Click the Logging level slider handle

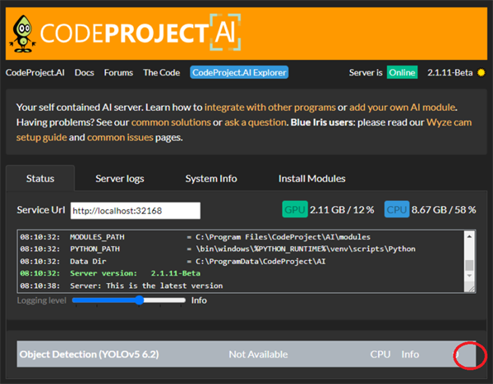point(140,300)
